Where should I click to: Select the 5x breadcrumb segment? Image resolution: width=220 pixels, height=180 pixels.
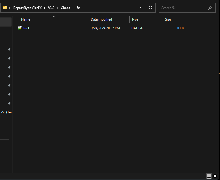pyautogui.click(x=78, y=8)
